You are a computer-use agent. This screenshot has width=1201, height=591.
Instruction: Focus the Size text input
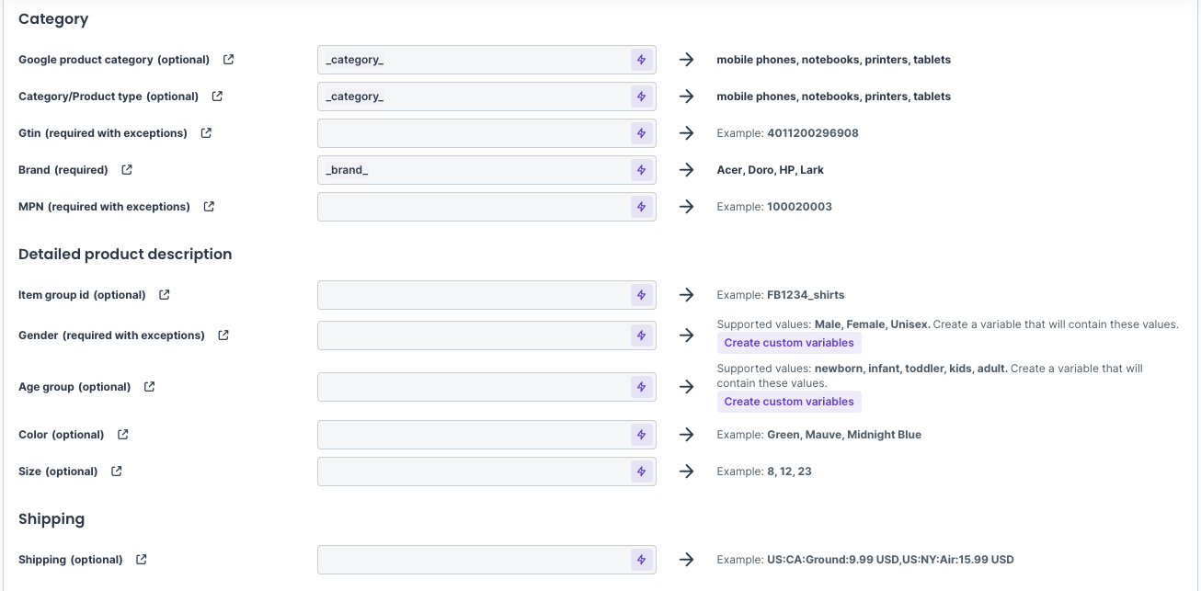473,472
